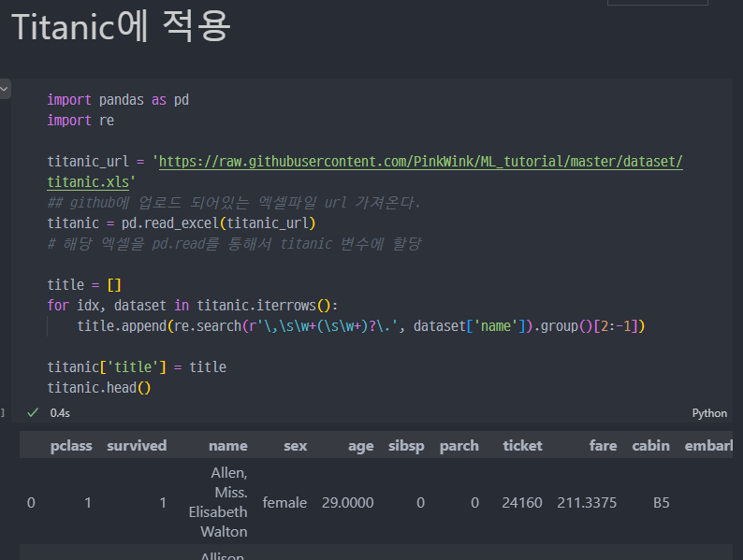Collapse the code cell with the chevron
The image size is (743, 560).
point(5,89)
